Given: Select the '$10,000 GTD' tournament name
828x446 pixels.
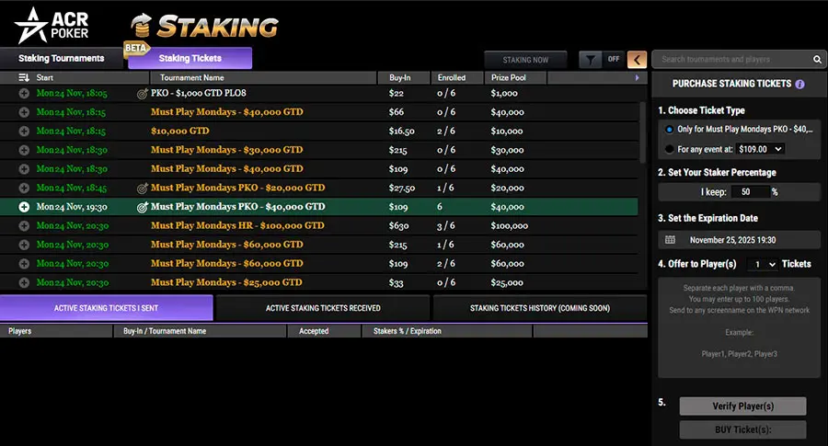Looking at the screenshot, I should 180,131.
